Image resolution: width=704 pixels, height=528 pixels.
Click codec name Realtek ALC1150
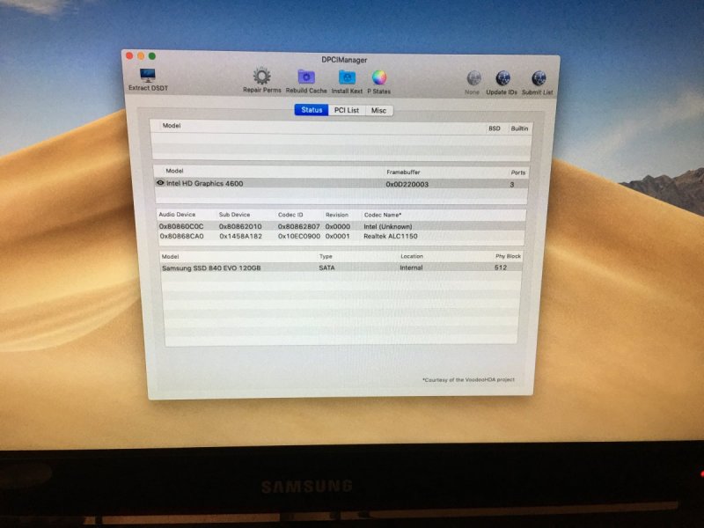[x=390, y=236]
